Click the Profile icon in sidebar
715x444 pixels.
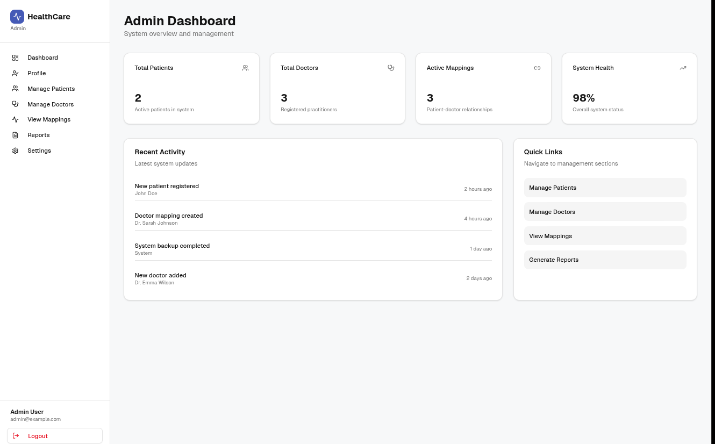pos(15,73)
